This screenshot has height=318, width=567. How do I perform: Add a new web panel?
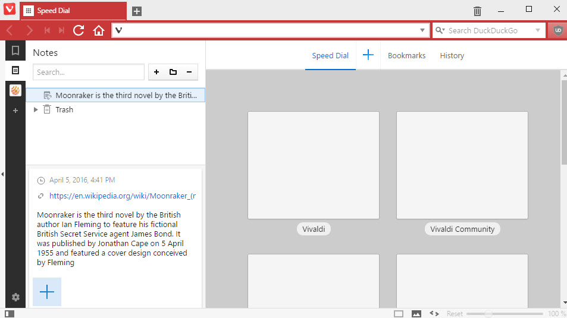tap(15, 111)
